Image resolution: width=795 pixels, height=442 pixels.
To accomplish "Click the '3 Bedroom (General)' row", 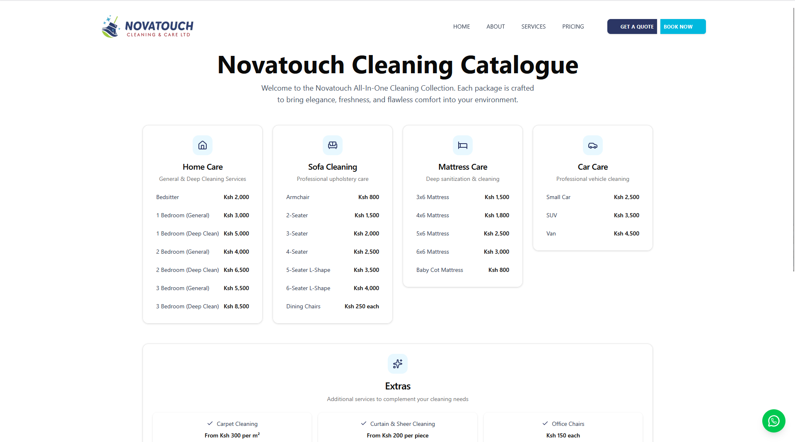I will point(203,288).
